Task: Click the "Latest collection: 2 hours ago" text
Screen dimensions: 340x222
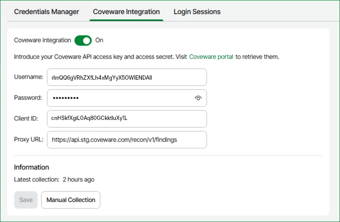Action: [x=54, y=180]
